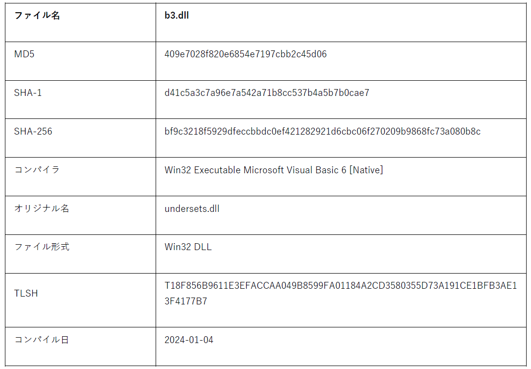The width and height of the screenshot is (531, 369).
Task: Click the オリジナル名 row label
Action: click(x=42, y=208)
